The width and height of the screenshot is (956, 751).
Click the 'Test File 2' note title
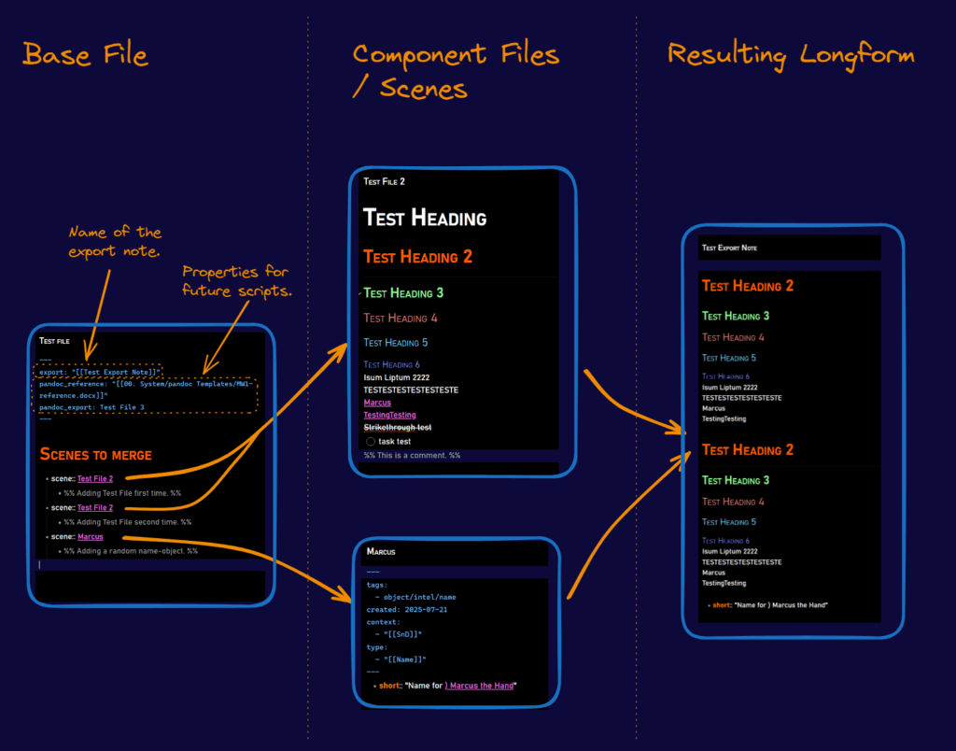coord(385,181)
